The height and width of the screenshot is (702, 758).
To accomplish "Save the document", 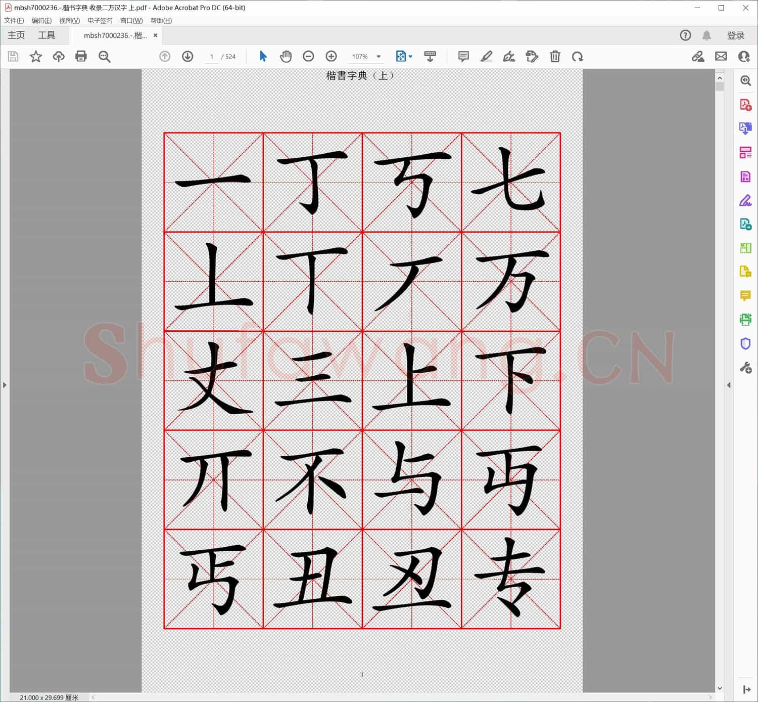I will [13, 56].
